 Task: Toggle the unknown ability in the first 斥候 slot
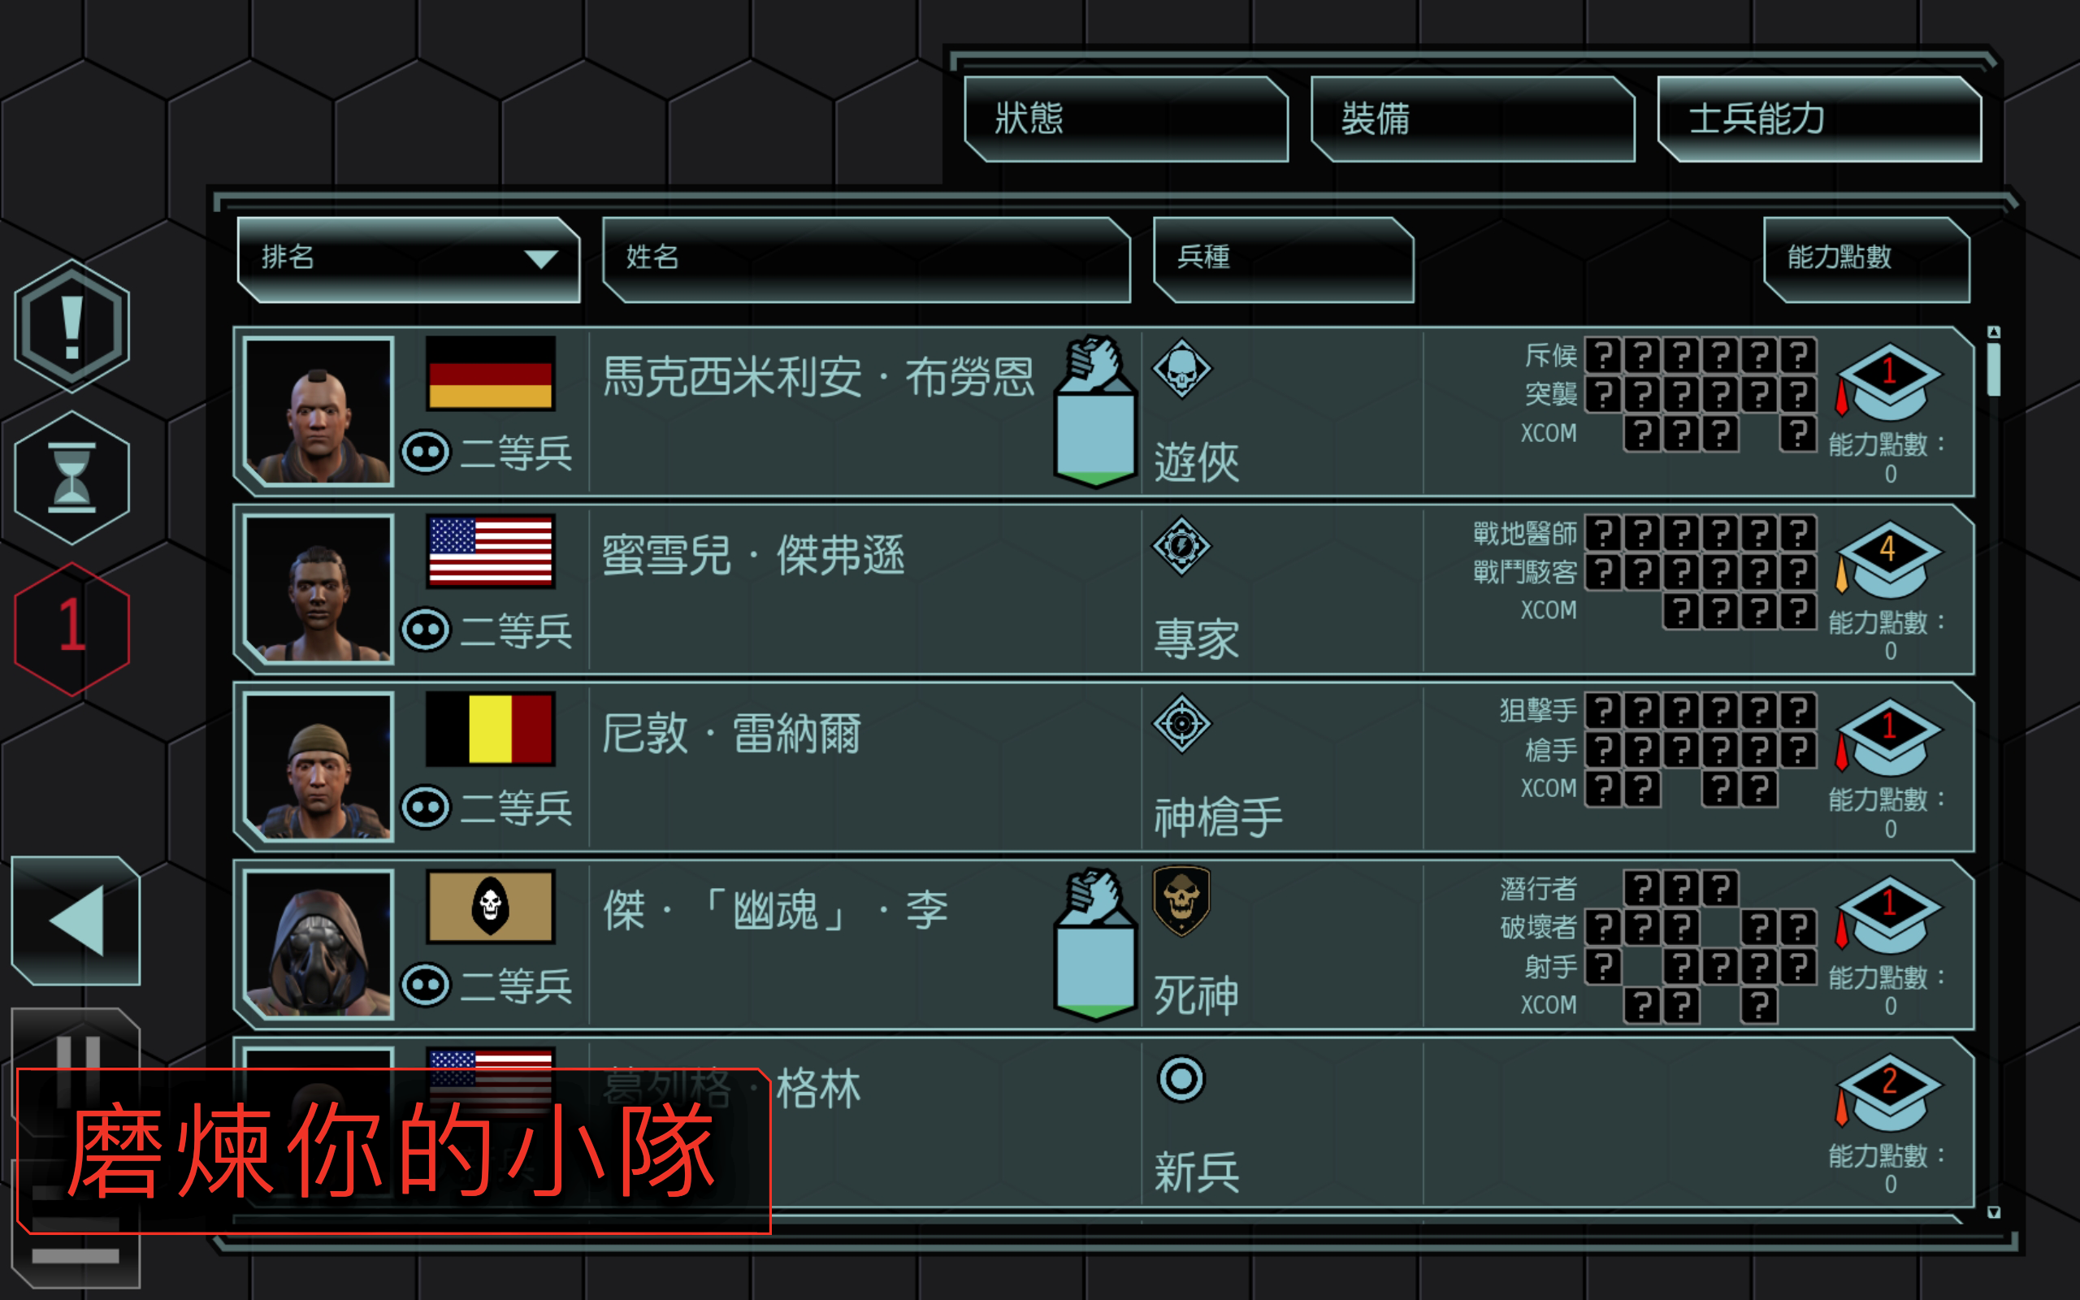point(1603,355)
